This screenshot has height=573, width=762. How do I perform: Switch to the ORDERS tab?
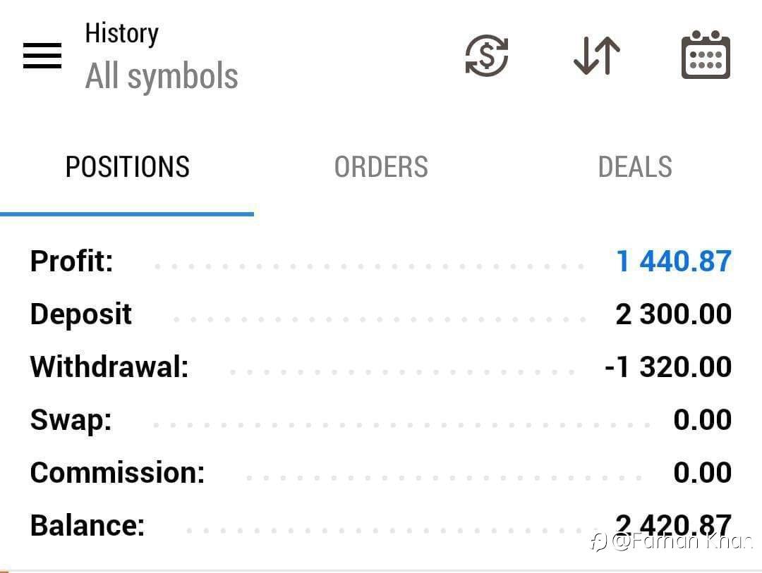(381, 167)
